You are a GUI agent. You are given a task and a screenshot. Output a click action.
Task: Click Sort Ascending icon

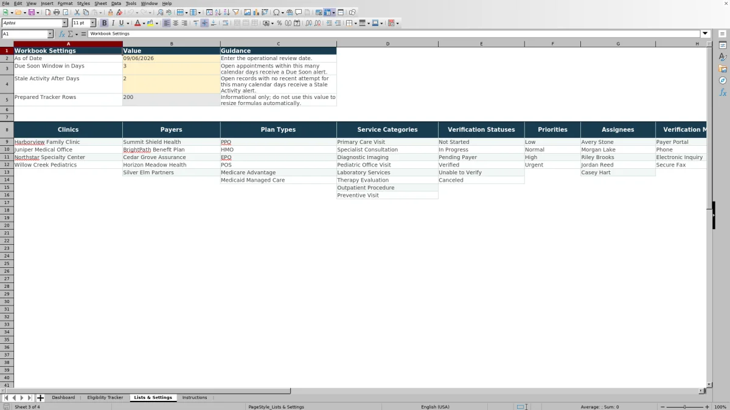pyautogui.click(x=218, y=12)
